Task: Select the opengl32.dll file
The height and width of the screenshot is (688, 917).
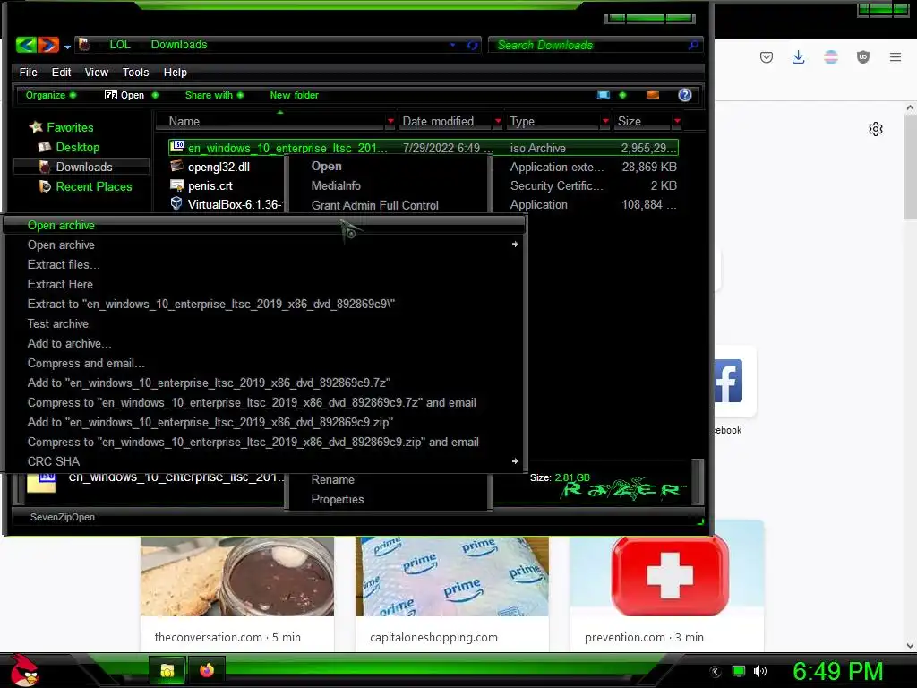Action: [x=219, y=167]
